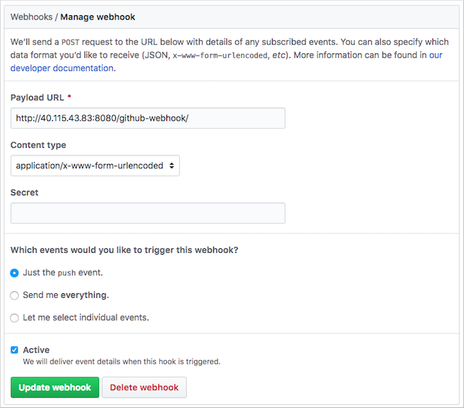The width and height of the screenshot is (464, 408).
Task: Click the red Delete webhook button
Action: (144, 387)
